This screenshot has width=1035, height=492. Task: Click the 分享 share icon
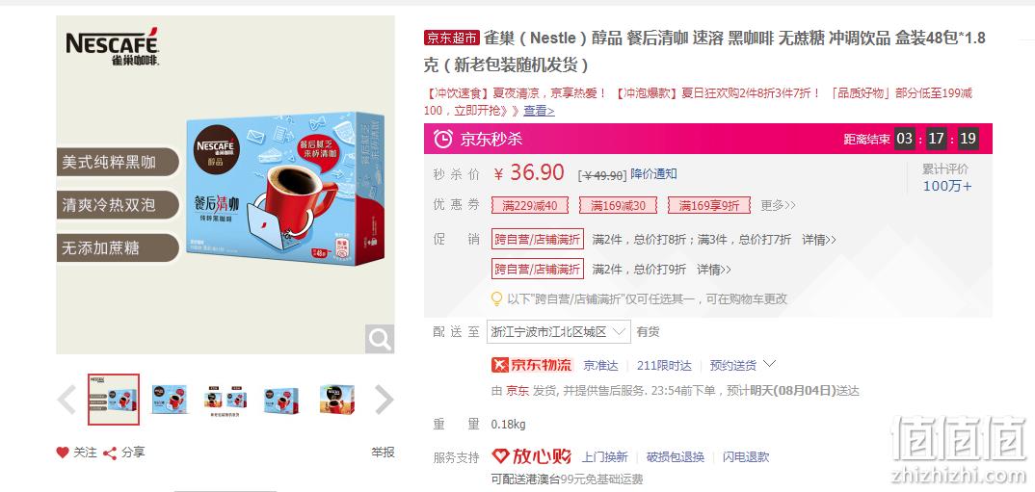(x=110, y=453)
